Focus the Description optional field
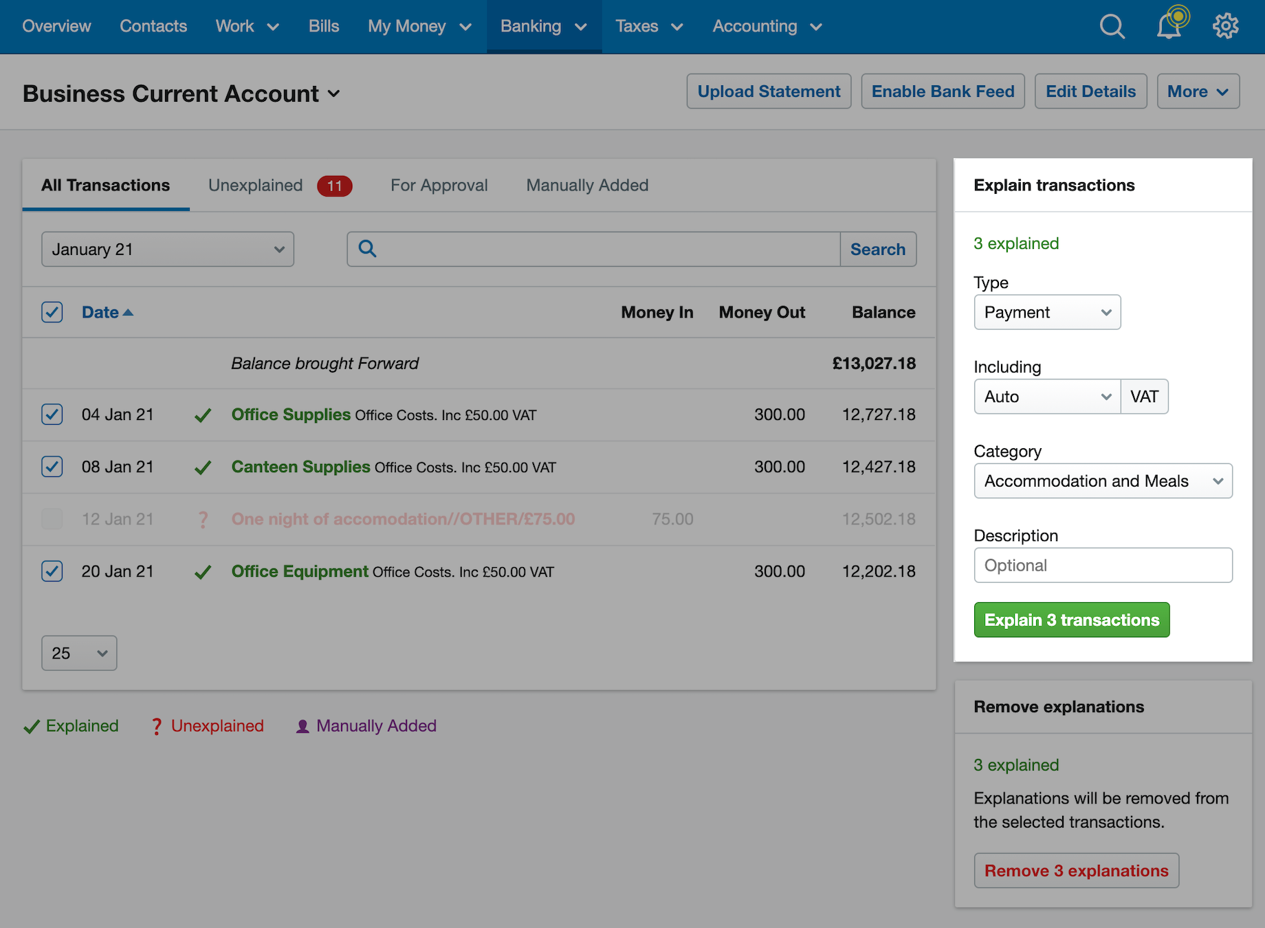The width and height of the screenshot is (1265, 928). click(1103, 566)
